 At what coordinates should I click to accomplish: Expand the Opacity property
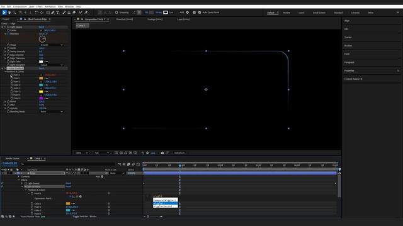coord(5,109)
